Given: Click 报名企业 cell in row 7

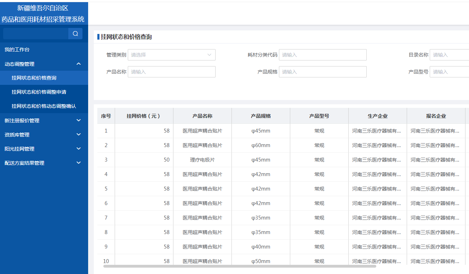Looking at the screenshot, I should [x=436, y=218].
